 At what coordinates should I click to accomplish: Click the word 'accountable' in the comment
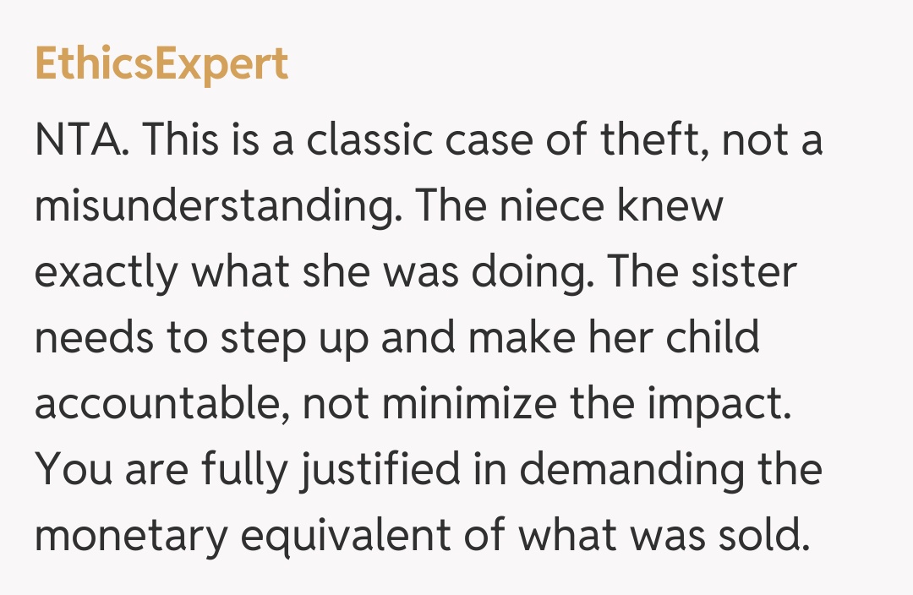[161, 405]
